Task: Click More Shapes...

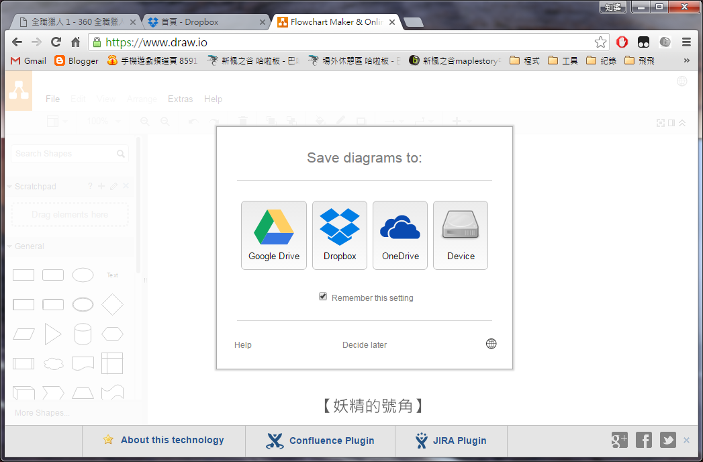Action: pyautogui.click(x=42, y=413)
